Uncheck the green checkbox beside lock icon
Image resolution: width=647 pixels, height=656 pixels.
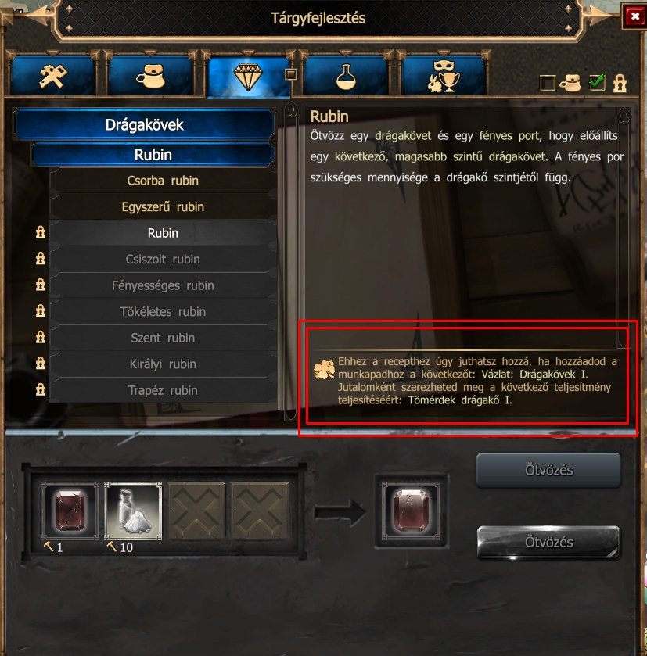pos(597,82)
